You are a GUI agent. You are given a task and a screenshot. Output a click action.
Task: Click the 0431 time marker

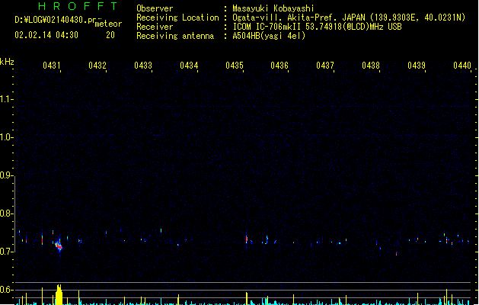pyautogui.click(x=51, y=66)
